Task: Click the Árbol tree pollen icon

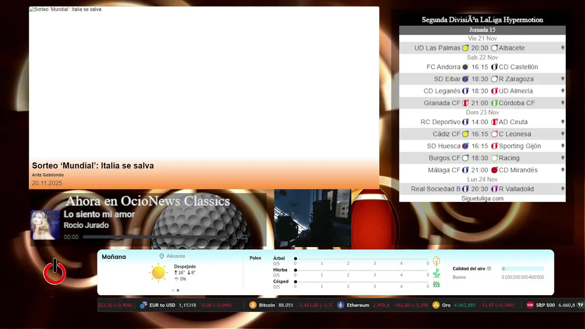Action: [436, 261]
